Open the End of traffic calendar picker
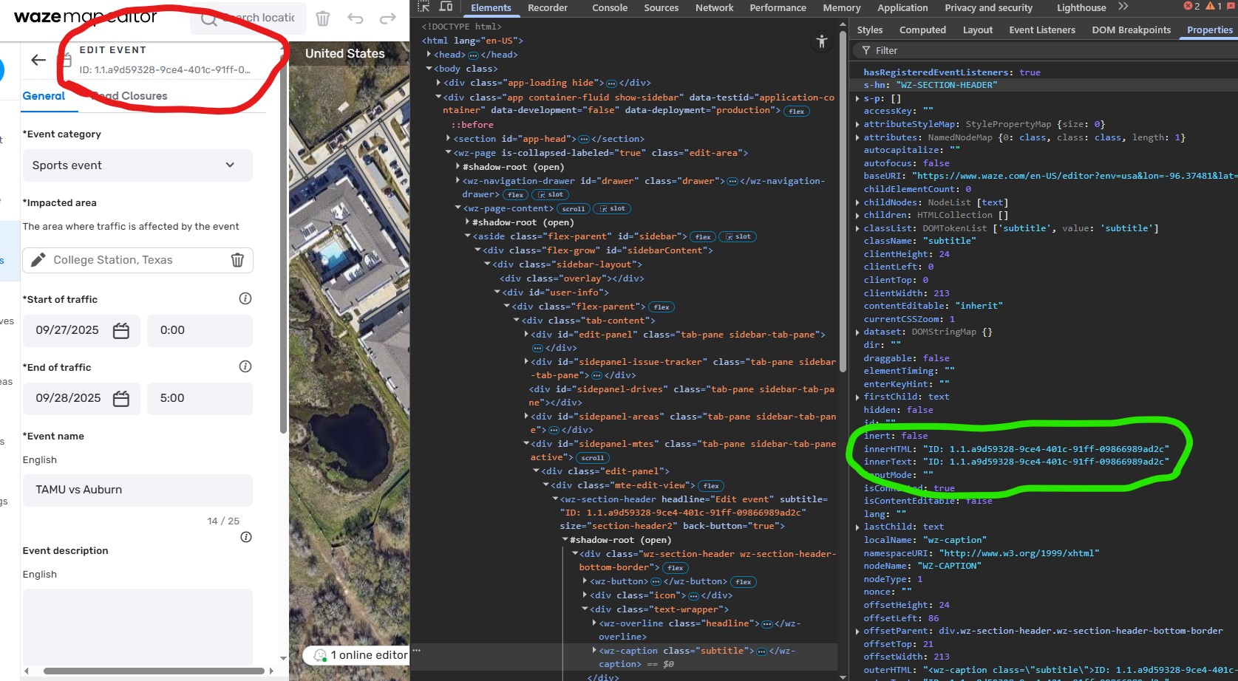 121,399
